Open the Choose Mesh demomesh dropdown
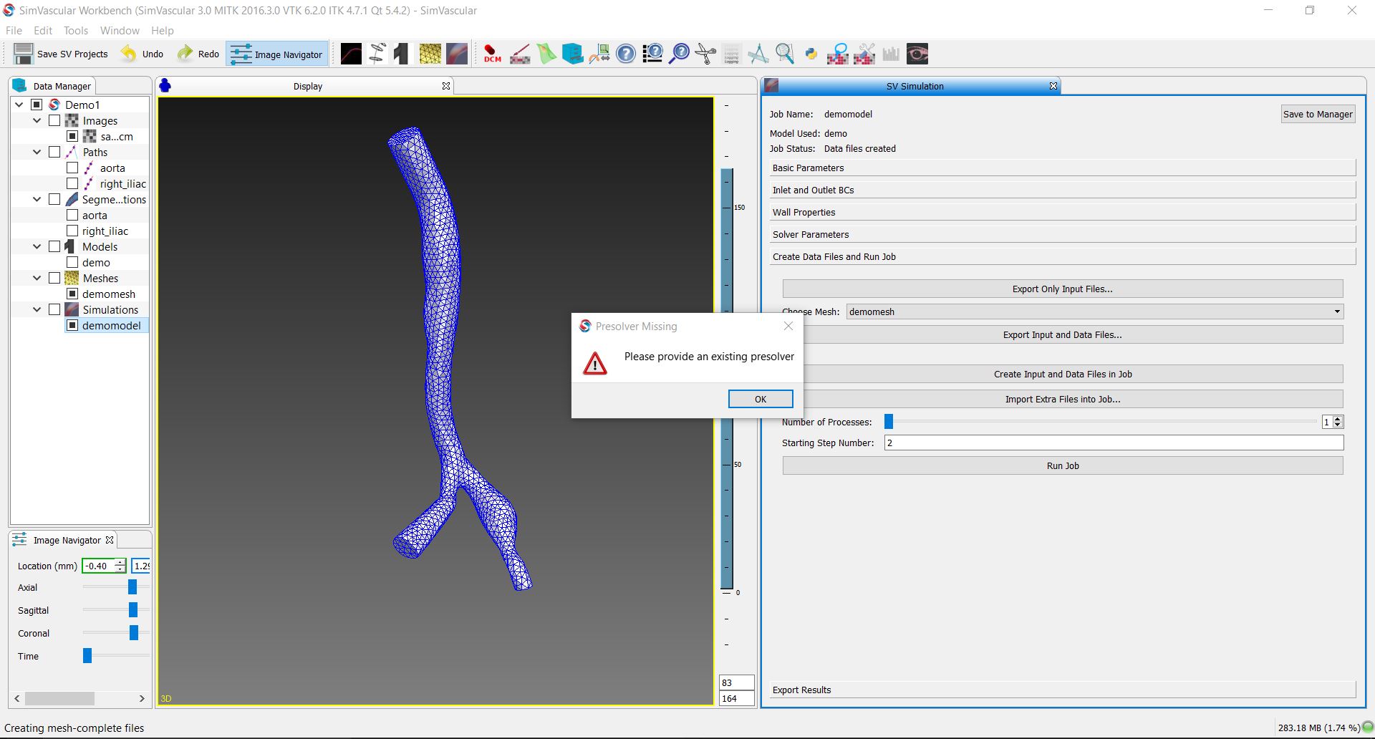This screenshot has height=739, width=1375. pyautogui.click(x=1095, y=311)
